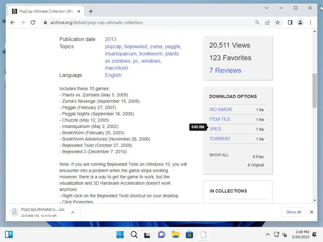The width and height of the screenshot is (323, 242).
Task: Reload the archive.org page
Action: coord(33,22)
